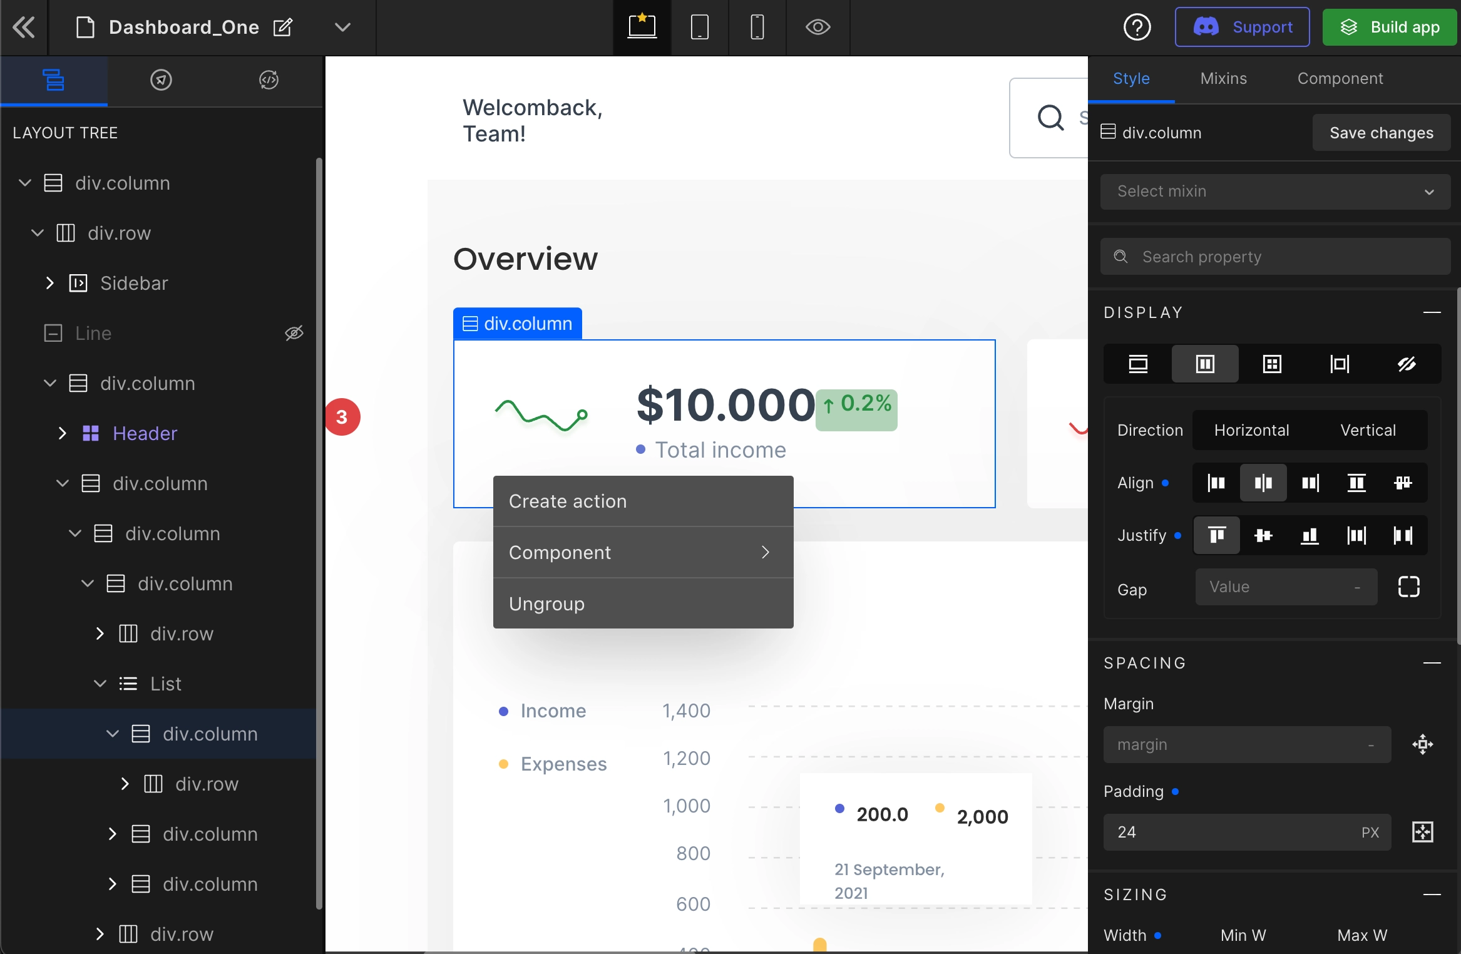Set display to grid icon
The height and width of the screenshot is (954, 1461).
(1272, 364)
